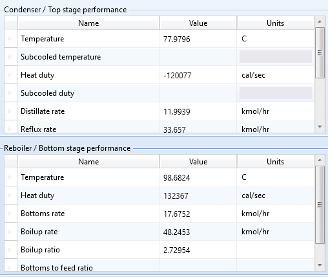
Task: Click the reboiler Units column header
Action: pos(275,161)
